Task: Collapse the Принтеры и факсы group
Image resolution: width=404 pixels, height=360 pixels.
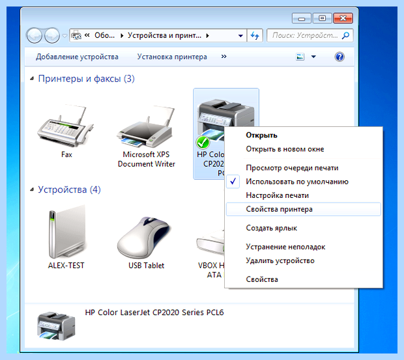Action: click(x=32, y=79)
